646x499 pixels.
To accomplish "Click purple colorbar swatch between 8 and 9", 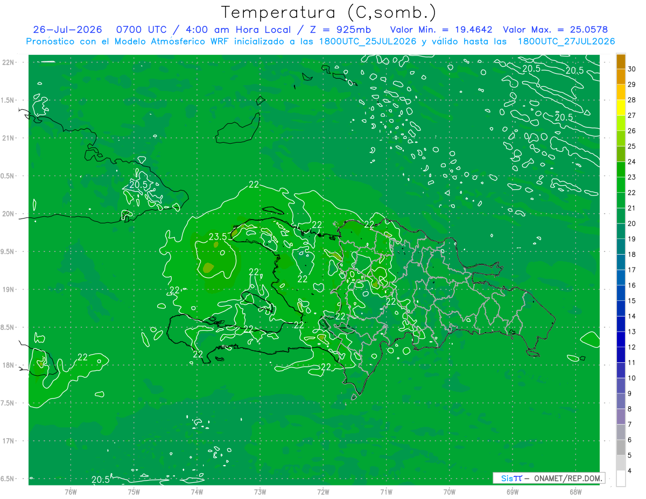I will pos(621,401).
